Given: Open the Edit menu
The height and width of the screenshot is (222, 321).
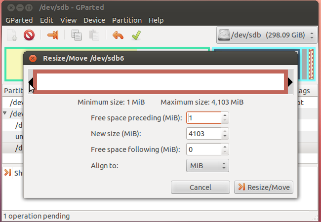Looking at the screenshot, I should (x=46, y=20).
